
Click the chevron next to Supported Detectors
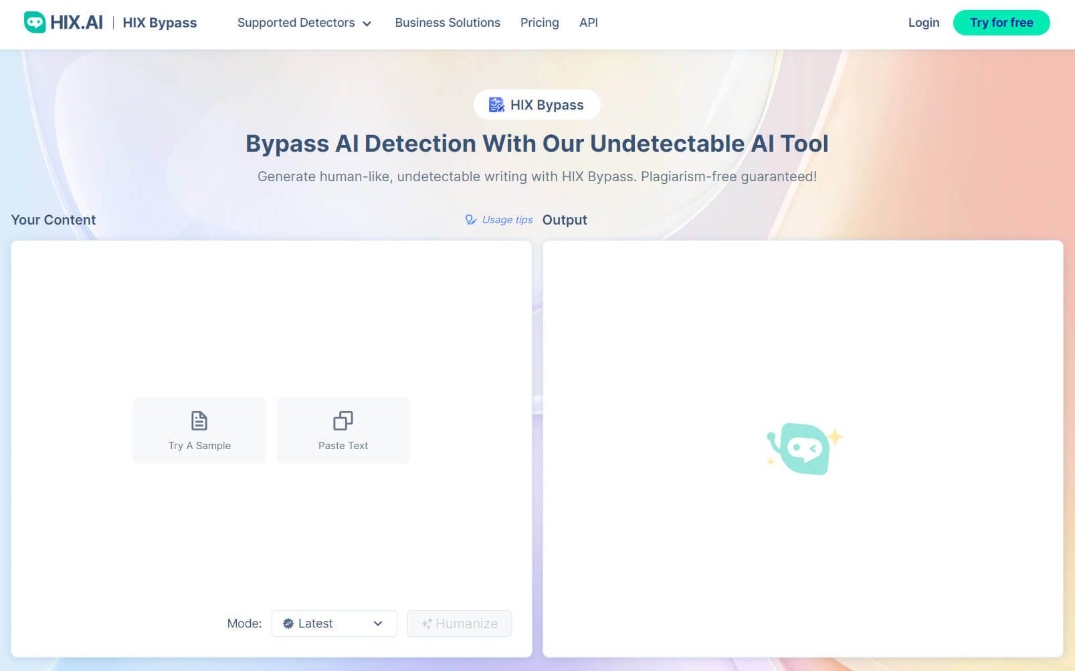(367, 23)
